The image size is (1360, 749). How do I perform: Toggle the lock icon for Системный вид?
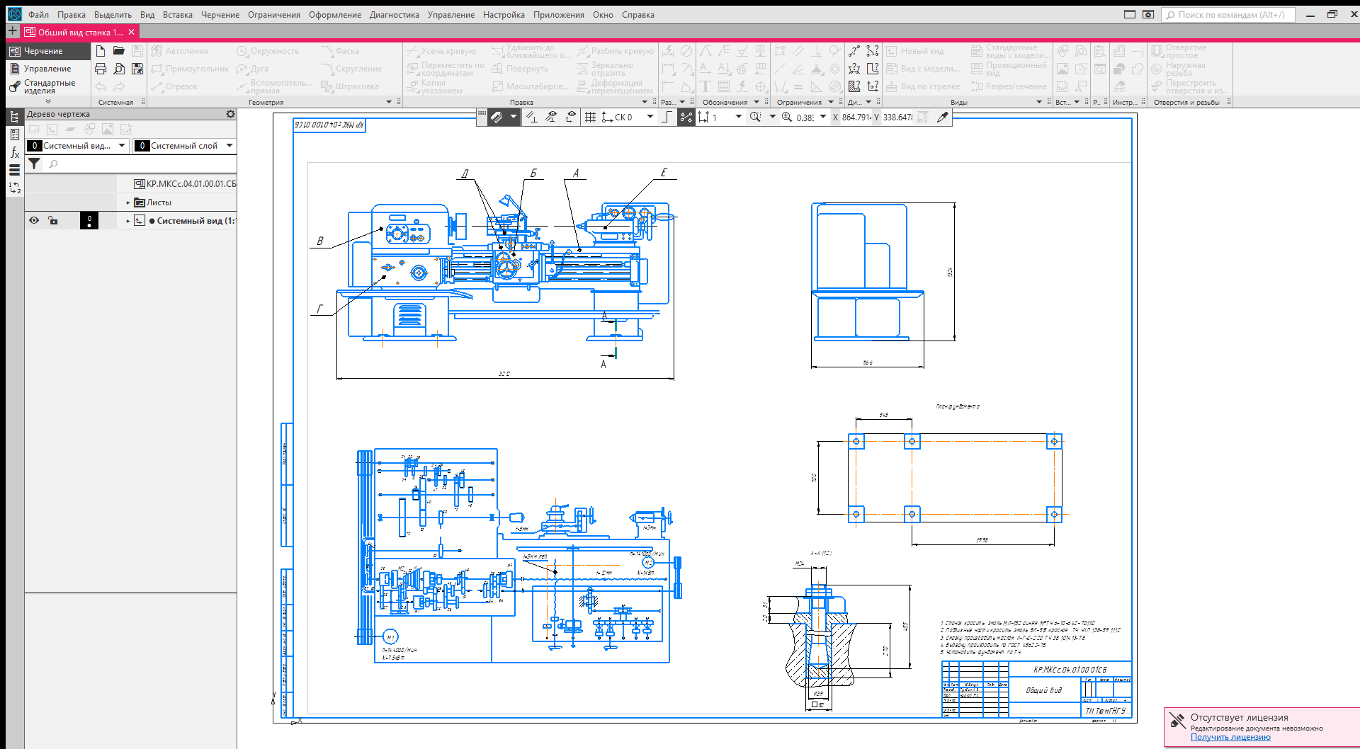pos(53,221)
